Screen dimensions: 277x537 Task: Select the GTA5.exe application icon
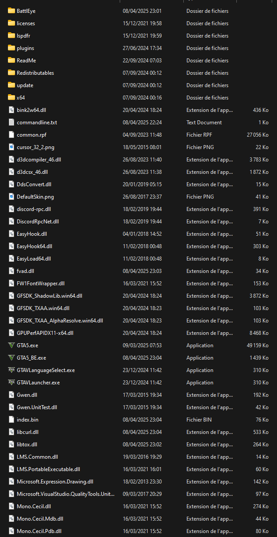11,345
